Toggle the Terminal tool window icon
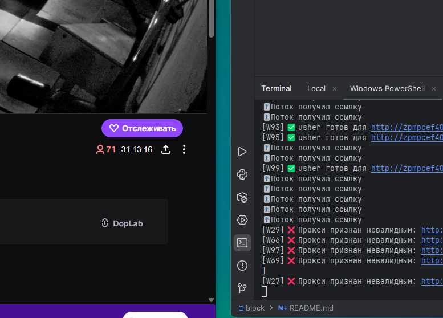 pyautogui.click(x=242, y=243)
